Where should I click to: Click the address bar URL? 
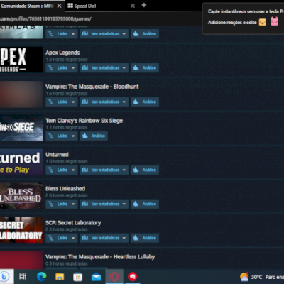point(45,19)
